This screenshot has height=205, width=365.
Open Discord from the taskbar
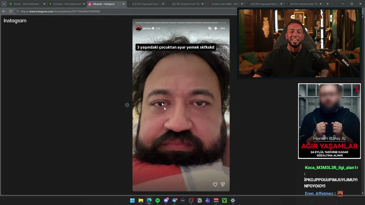tap(166, 200)
